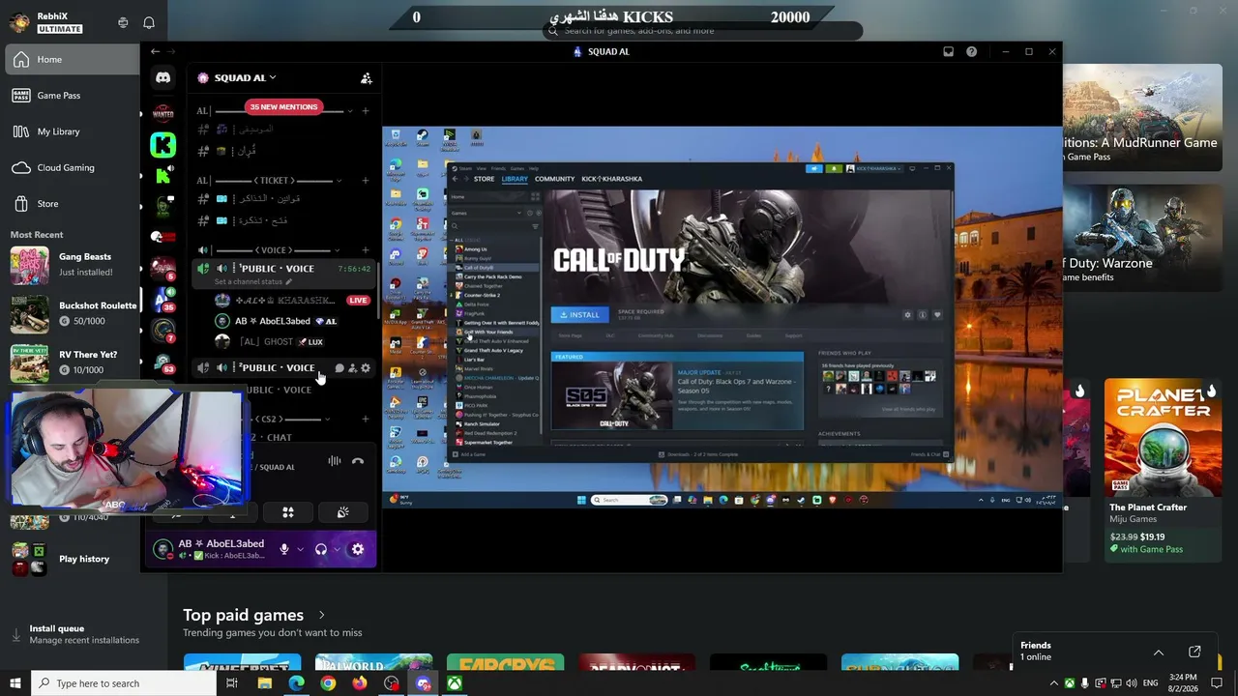Create invite for hovered PUBLIC · VOICE channel
The height and width of the screenshot is (696, 1238).
[x=352, y=368]
